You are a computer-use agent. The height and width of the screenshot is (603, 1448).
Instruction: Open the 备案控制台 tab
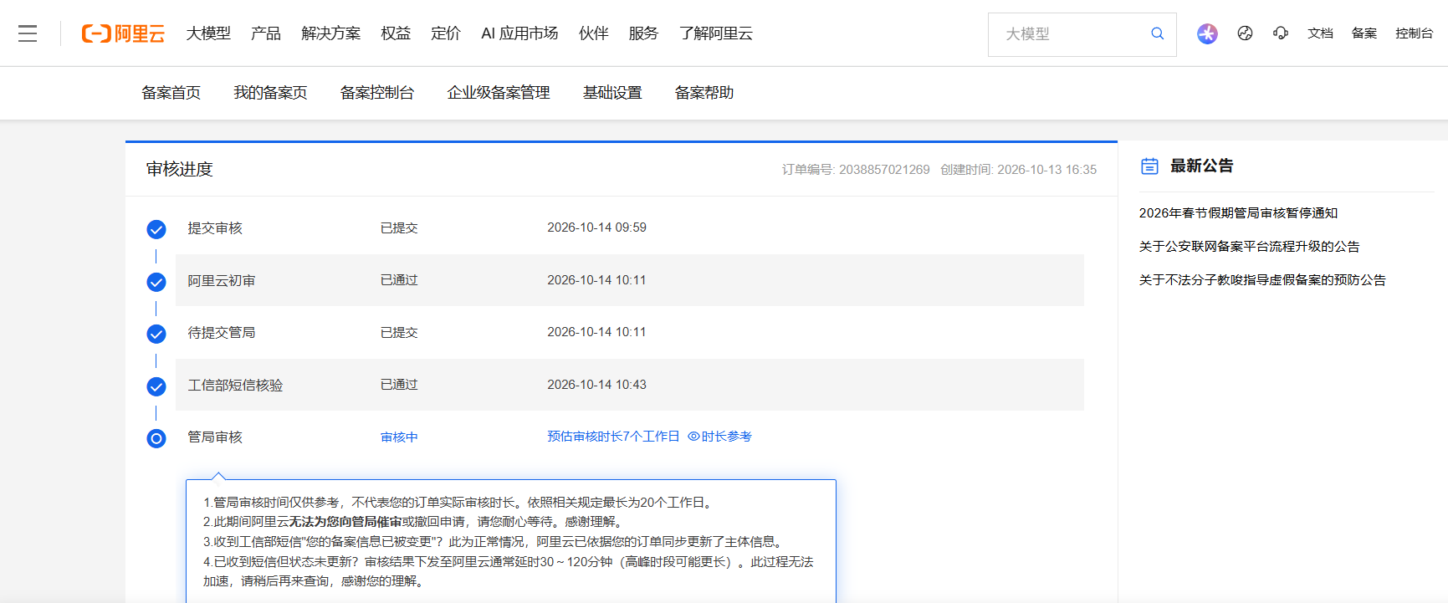377,93
